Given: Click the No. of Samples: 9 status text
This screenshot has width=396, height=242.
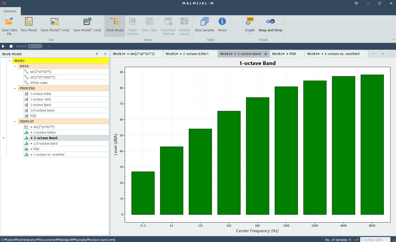Looking at the screenshot, I should [338, 240].
